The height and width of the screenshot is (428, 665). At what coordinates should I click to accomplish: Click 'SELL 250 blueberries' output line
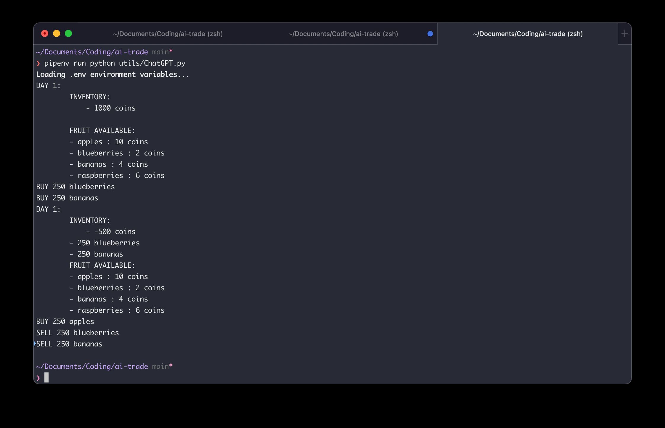pos(78,333)
